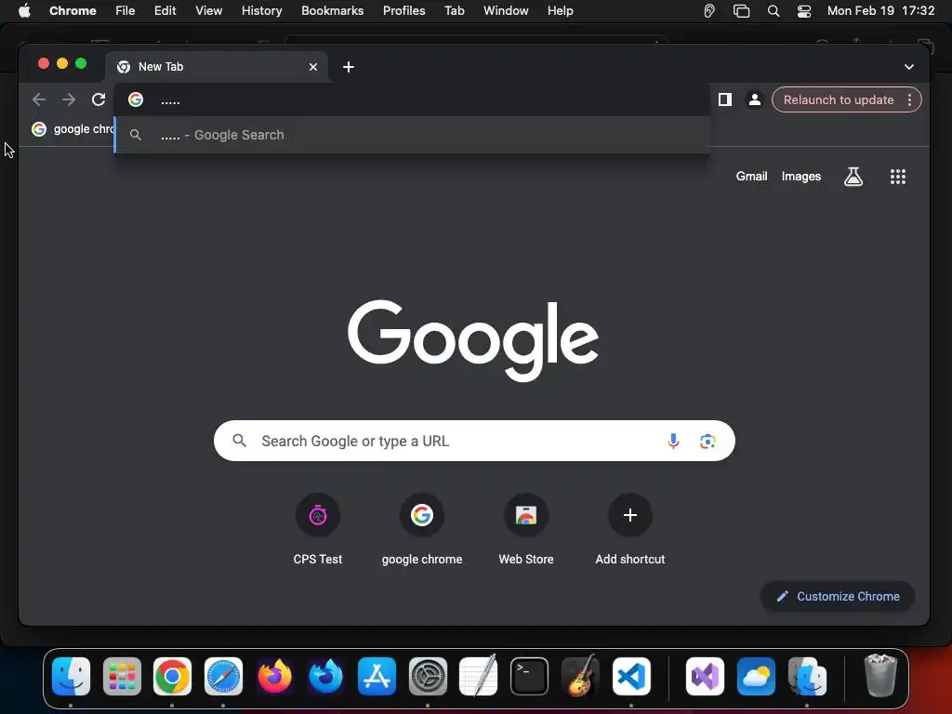Open the profile avatar icon
Viewport: 952px width, 714px height.
755,99
